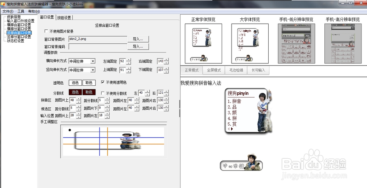Click the 手工调整区 skin adjustment canvas
Image resolution: width=367 pixels, height=188 pixels.
(x=113, y=141)
